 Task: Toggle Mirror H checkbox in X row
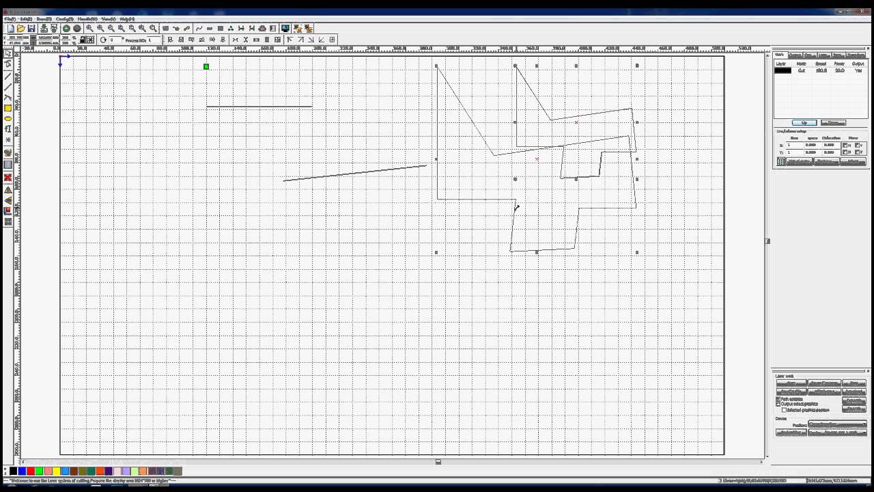tap(845, 145)
